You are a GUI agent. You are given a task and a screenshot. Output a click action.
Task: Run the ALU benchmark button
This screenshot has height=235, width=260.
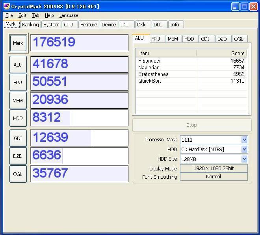point(18,65)
